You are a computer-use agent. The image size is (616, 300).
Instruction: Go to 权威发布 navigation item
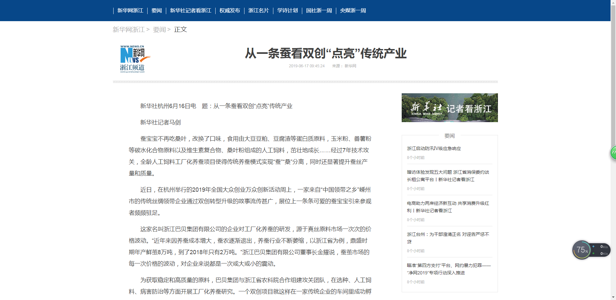[x=230, y=11]
